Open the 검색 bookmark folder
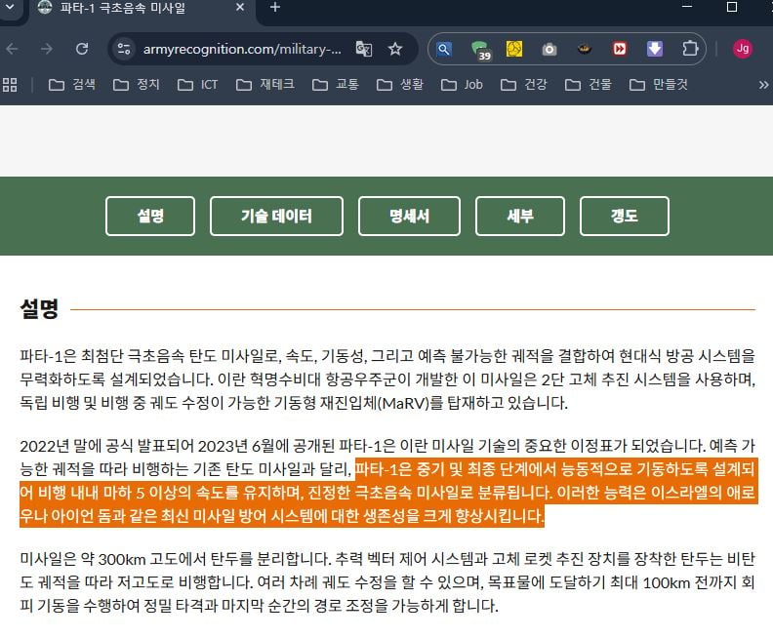The height and width of the screenshot is (638, 773). 71,85
